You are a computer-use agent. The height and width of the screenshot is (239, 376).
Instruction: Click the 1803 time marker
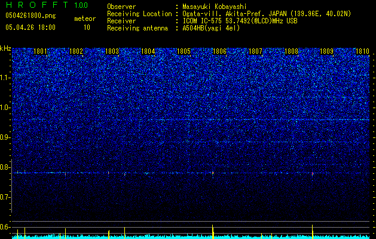(x=112, y=51)
